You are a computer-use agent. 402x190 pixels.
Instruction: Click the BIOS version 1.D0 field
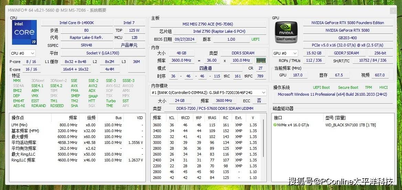231,39
